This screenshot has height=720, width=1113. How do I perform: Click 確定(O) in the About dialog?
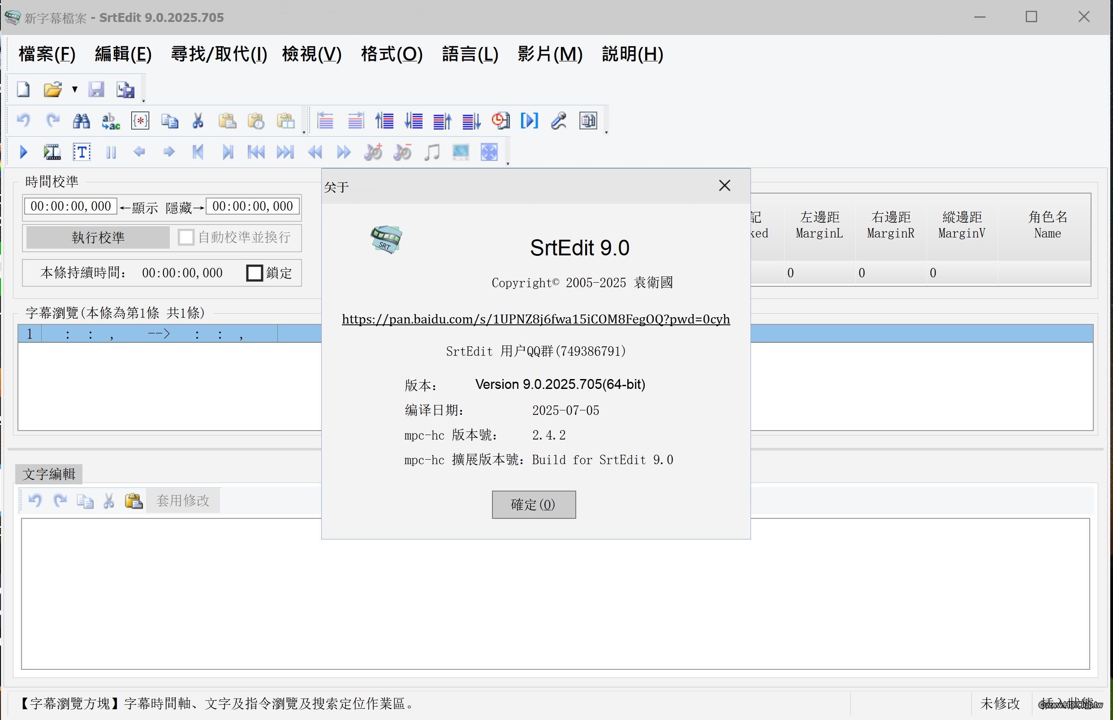533,504
